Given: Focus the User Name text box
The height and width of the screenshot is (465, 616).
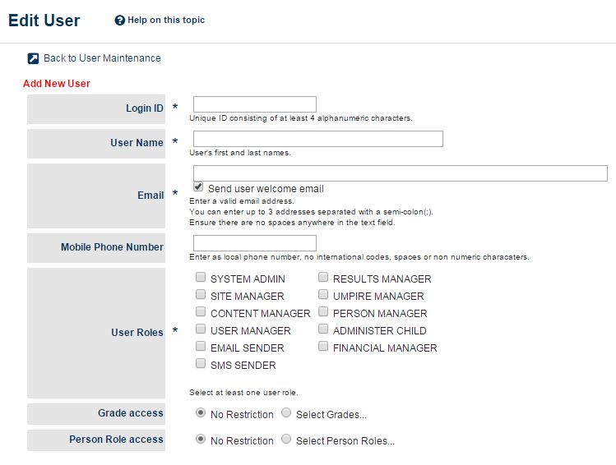Looking at the screenshot, I should click(317, 139).
